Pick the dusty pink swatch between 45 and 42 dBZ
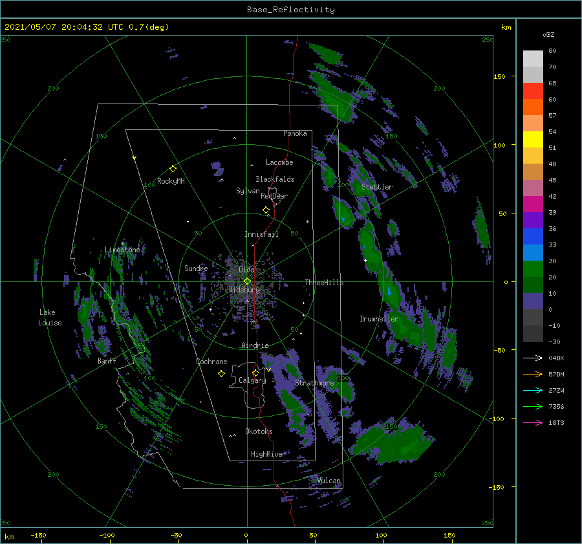Image resolution: width=582 pixels, height=544 pixels. click(533, 188)
